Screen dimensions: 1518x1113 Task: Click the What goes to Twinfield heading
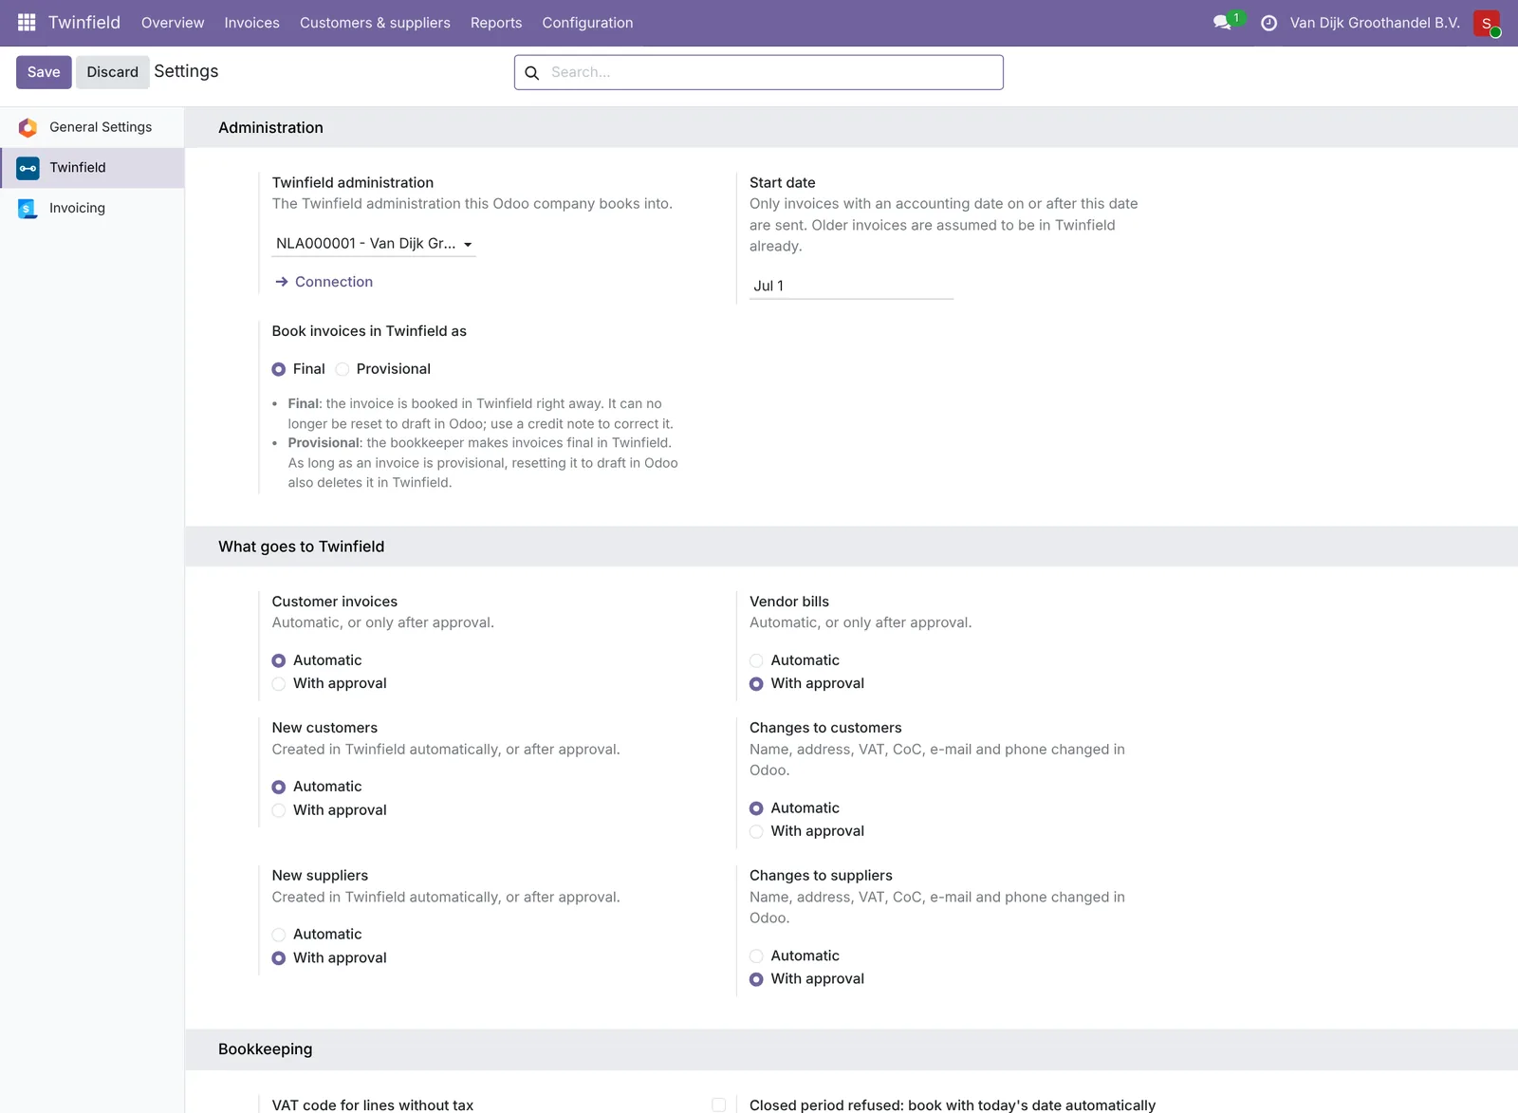(x=301, y=547)
